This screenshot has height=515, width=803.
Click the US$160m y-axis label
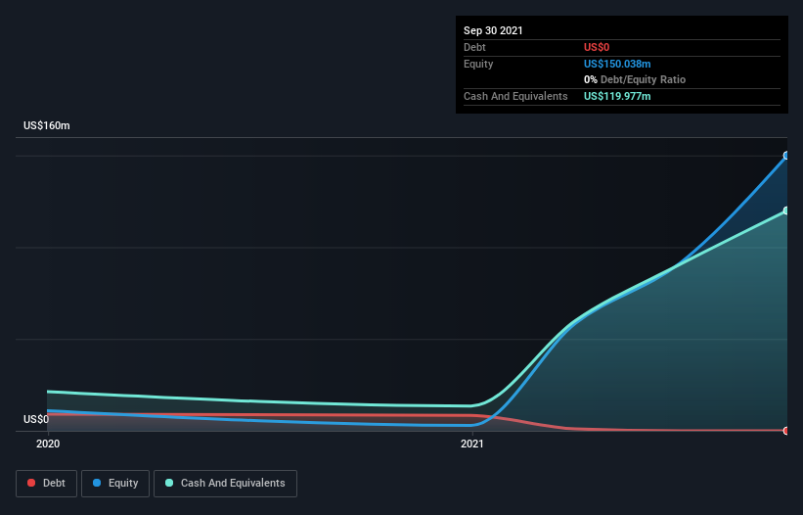click(x=47, y=125)
